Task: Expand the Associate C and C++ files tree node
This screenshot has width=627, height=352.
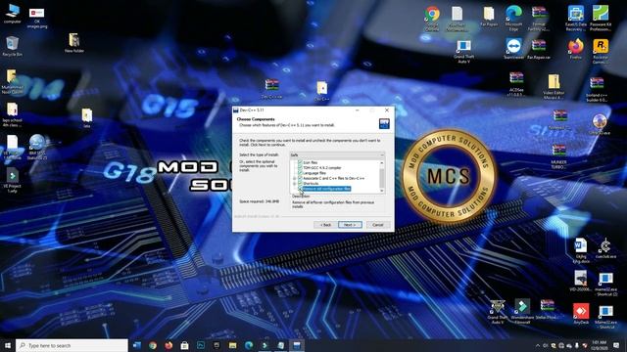Action: pos(294,178)
